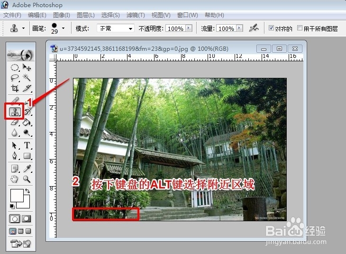Select the Move tool
Screen dimensions: 346x254
point(27,67)
